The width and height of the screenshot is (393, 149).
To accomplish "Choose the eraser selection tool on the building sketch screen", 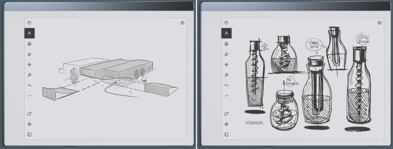I will pyautogui.click(x=29, y=54).
